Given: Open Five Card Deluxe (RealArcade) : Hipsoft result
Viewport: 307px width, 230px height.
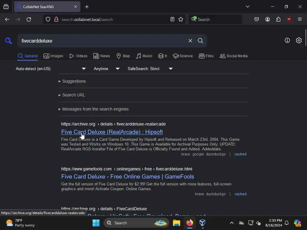Looking at the screenshot, I should (112, 132).
